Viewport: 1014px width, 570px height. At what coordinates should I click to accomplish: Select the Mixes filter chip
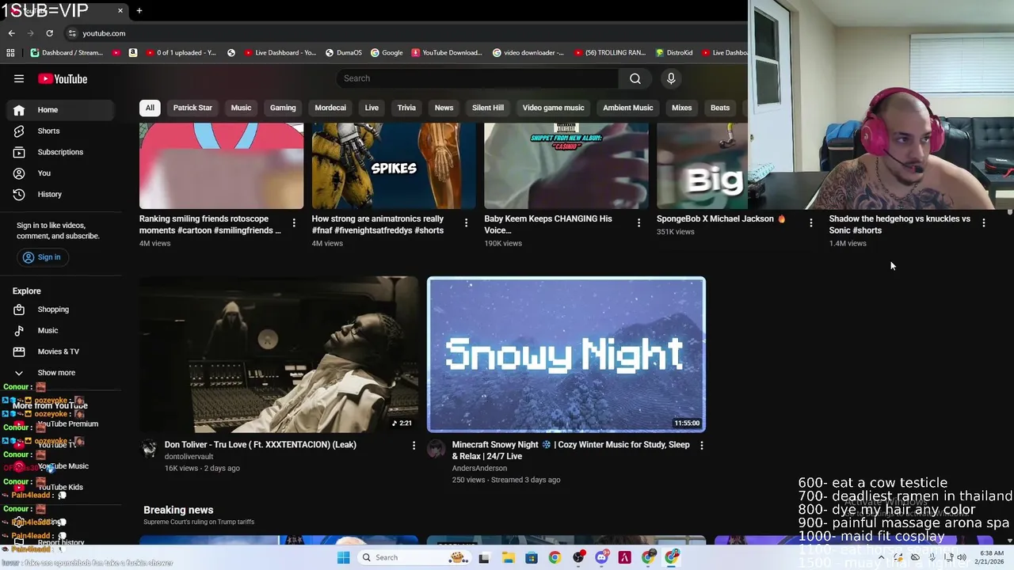click(x=681, y=108)
